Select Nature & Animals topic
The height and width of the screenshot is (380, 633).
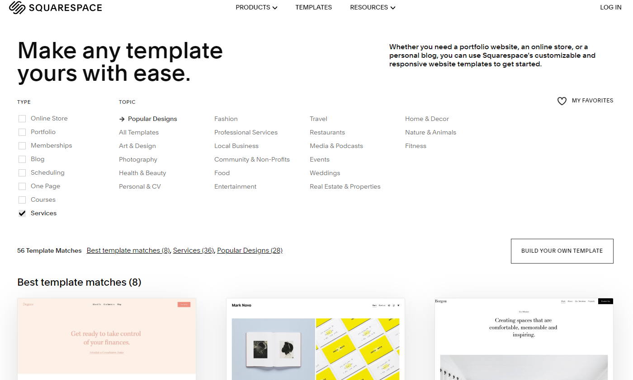coord(430,132)
